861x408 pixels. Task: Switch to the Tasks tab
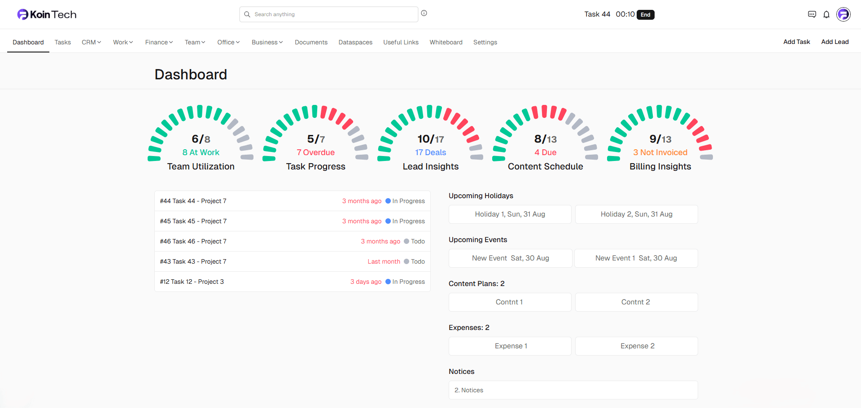pyautogui.click(x=63, y=42)
